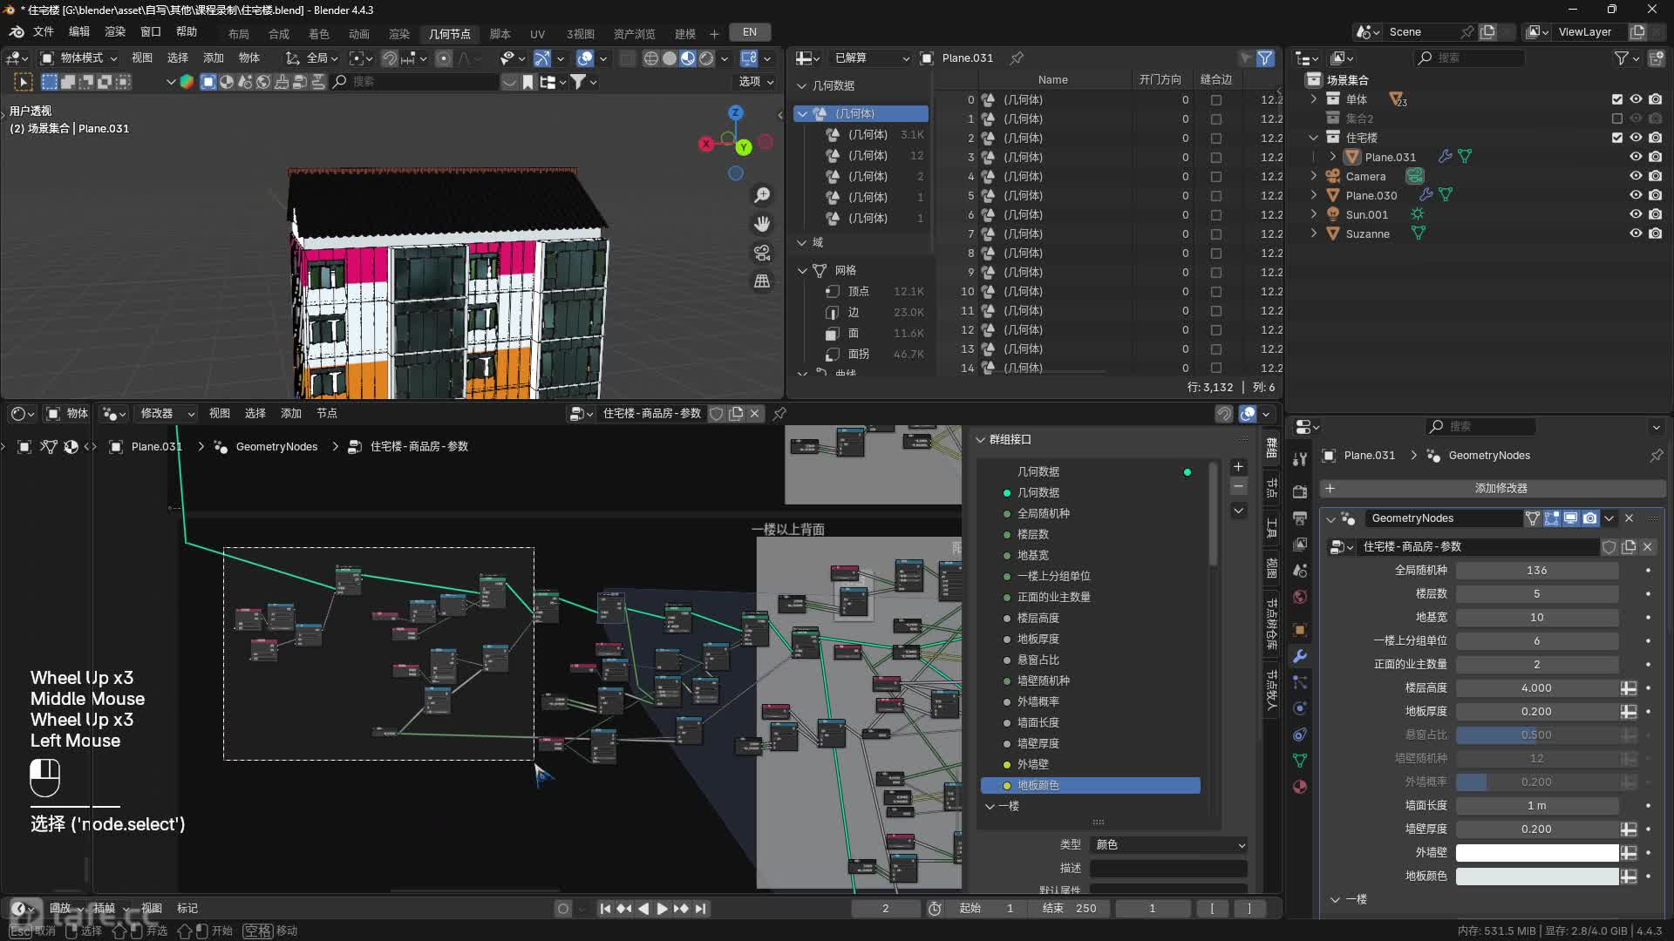Toggle the spreadsheet filter funnel icon
The image size is (1674, 941).
(1264, 58)
